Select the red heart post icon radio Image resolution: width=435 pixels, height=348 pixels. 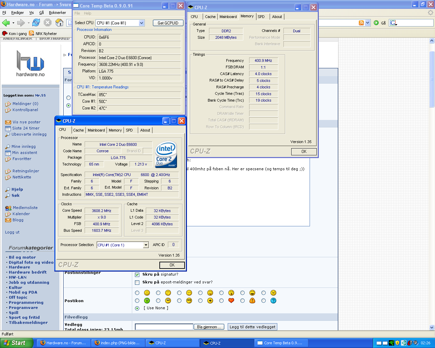221,300
